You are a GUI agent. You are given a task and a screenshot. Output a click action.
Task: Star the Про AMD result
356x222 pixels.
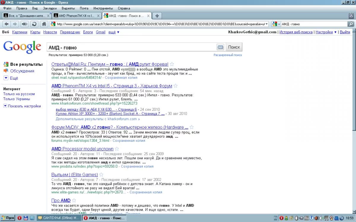pyautogui.click(x=74, y=200)
